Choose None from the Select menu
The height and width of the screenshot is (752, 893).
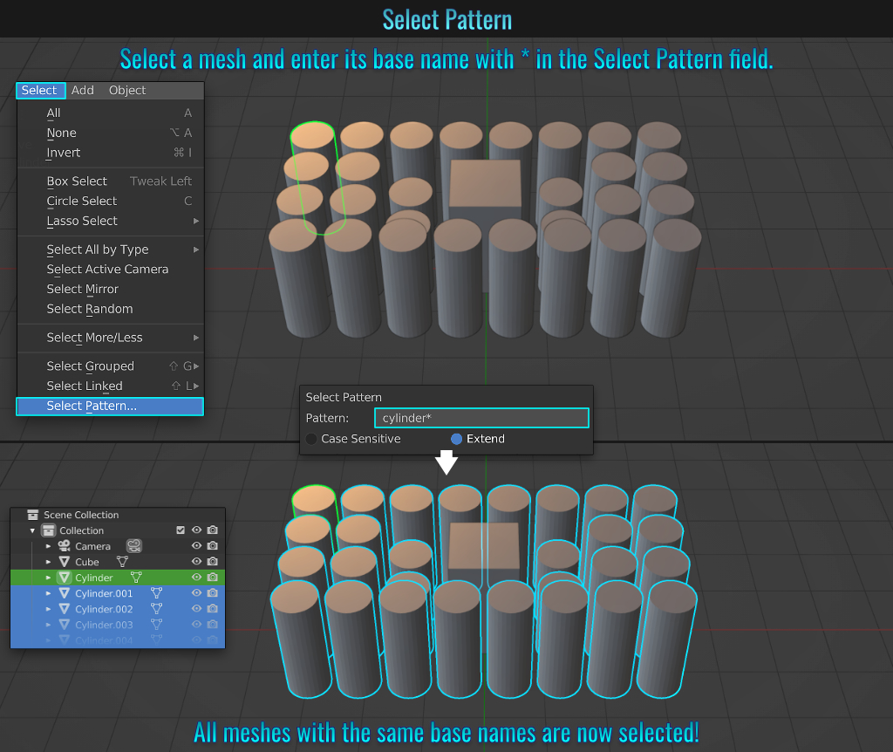(111, 133)
